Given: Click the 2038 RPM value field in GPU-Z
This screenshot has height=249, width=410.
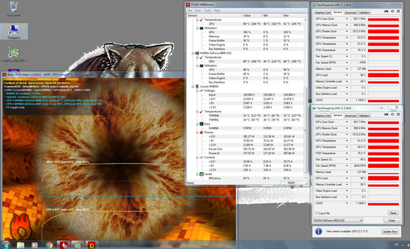Looking at the screenshot, I should point(359,166).
